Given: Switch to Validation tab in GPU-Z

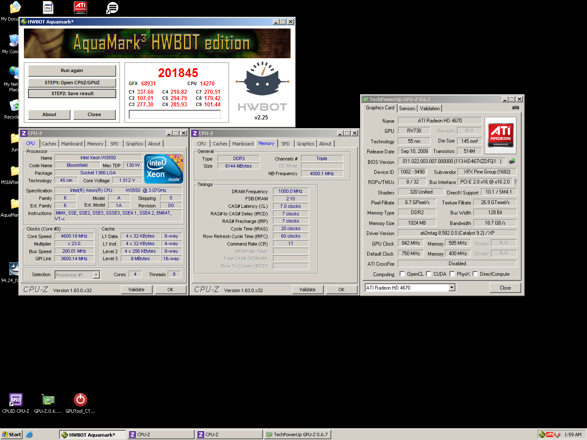Looking at the screenshot, I should click(430, 108).
